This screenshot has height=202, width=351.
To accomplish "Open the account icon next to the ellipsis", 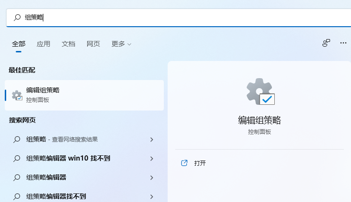I will 326,43.
